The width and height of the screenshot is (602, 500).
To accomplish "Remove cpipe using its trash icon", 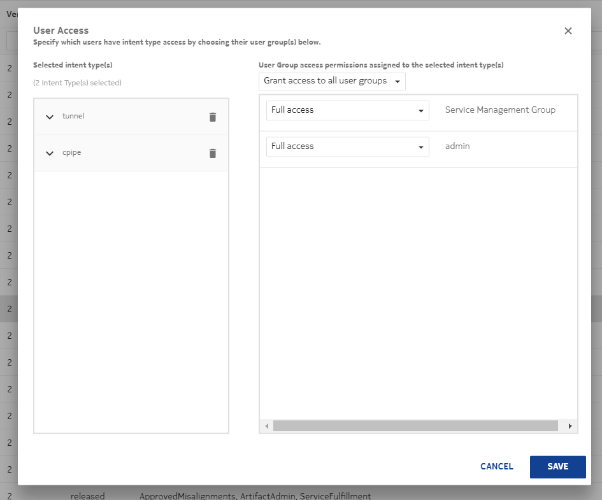I will [x=213, y=153].
